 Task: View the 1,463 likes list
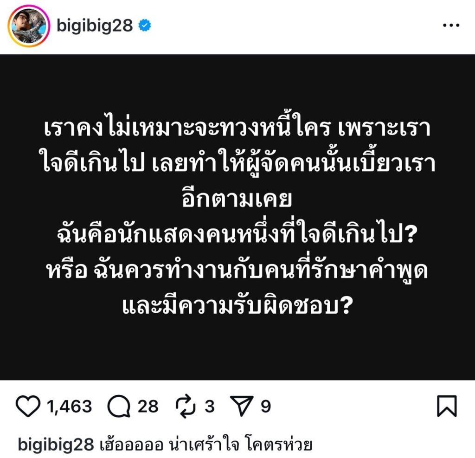point(70,406)
